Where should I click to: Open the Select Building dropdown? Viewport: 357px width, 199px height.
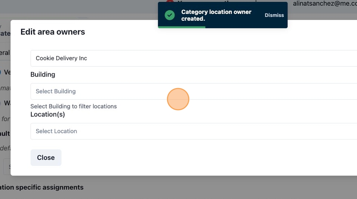pyautogui.click(x=194, y=91)
